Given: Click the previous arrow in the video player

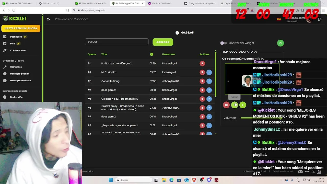Looking at the screenshot, I should point(228,81).
